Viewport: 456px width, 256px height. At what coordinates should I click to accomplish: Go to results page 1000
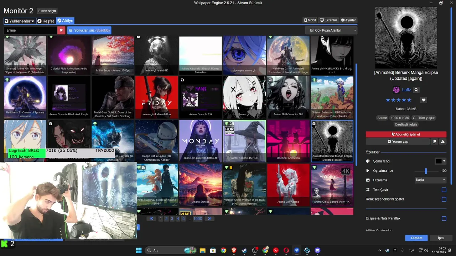coord(198,219)
